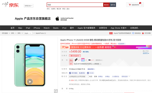Image resolution: width=152 pixels, height=93 pixels.
Task: Click the contact customer service icon
Action: pos(133,33)
